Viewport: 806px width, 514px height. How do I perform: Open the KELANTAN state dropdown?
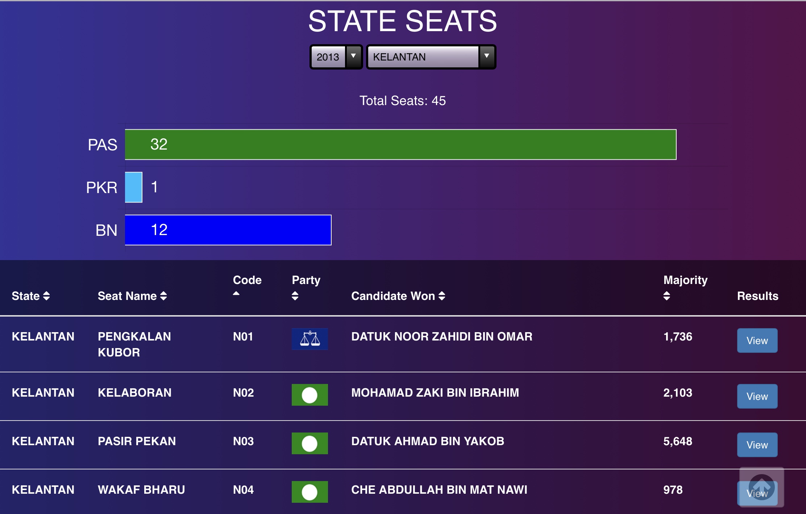coord(431,57)
